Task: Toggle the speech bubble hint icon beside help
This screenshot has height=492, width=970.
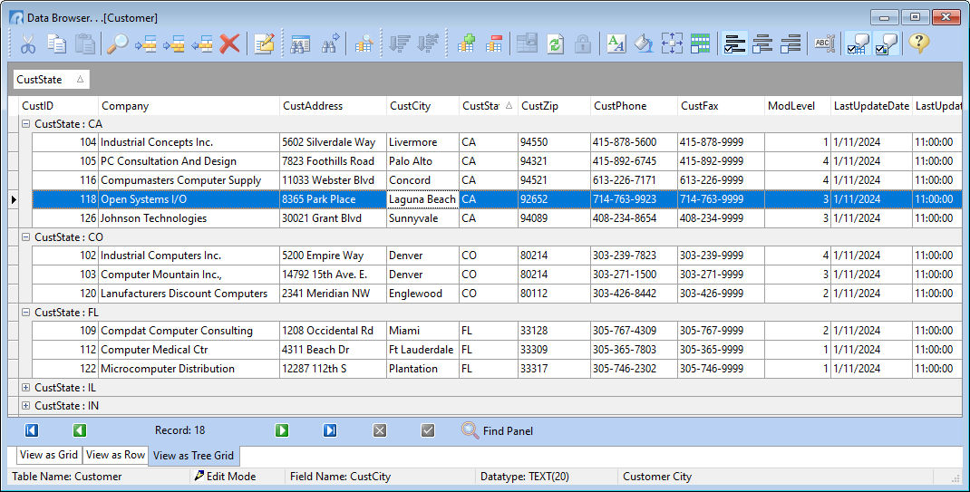Action: coord(887,43)
